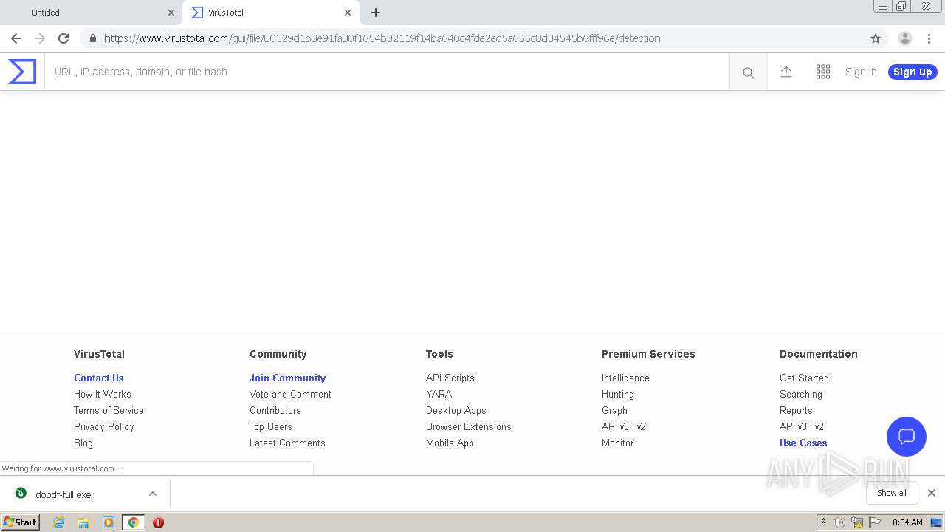Click the Join Community link
The image size is (945, 532).
287,378
